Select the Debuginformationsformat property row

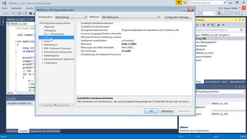(x=134, y=30)
